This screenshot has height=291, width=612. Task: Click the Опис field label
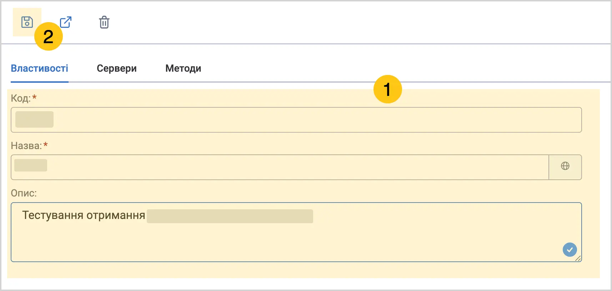click(x=24, y=193)
